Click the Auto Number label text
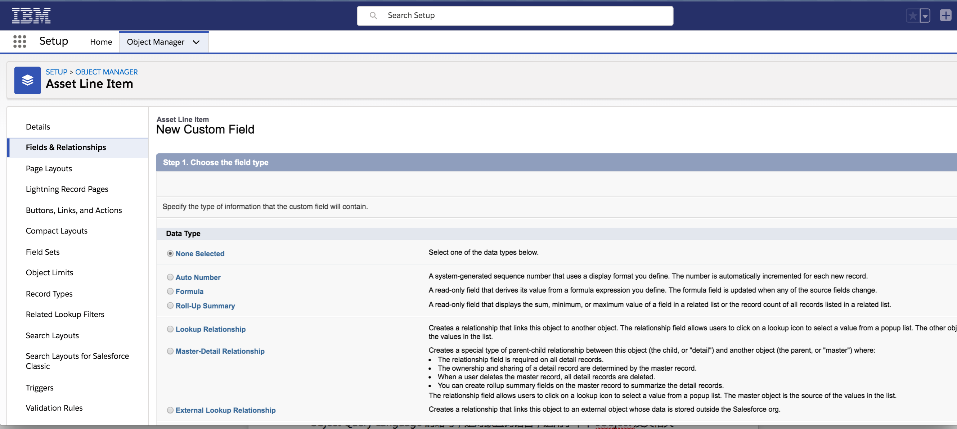The image size is (957, 429). (198, 277)
